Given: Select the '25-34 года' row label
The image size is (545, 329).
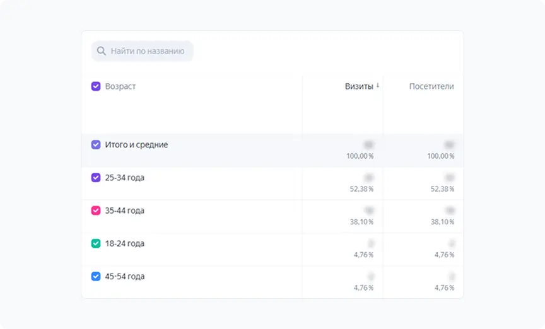Looking at the screenshot, I should [125, 178].
